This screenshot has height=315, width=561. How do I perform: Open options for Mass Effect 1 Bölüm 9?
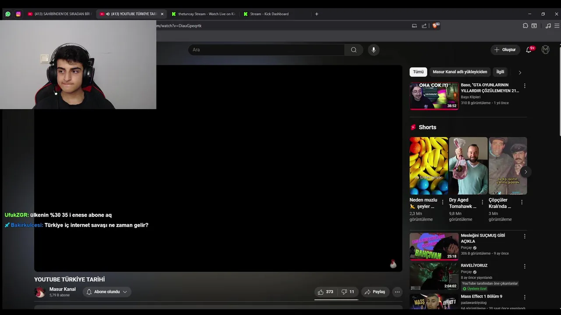[525, 297]
